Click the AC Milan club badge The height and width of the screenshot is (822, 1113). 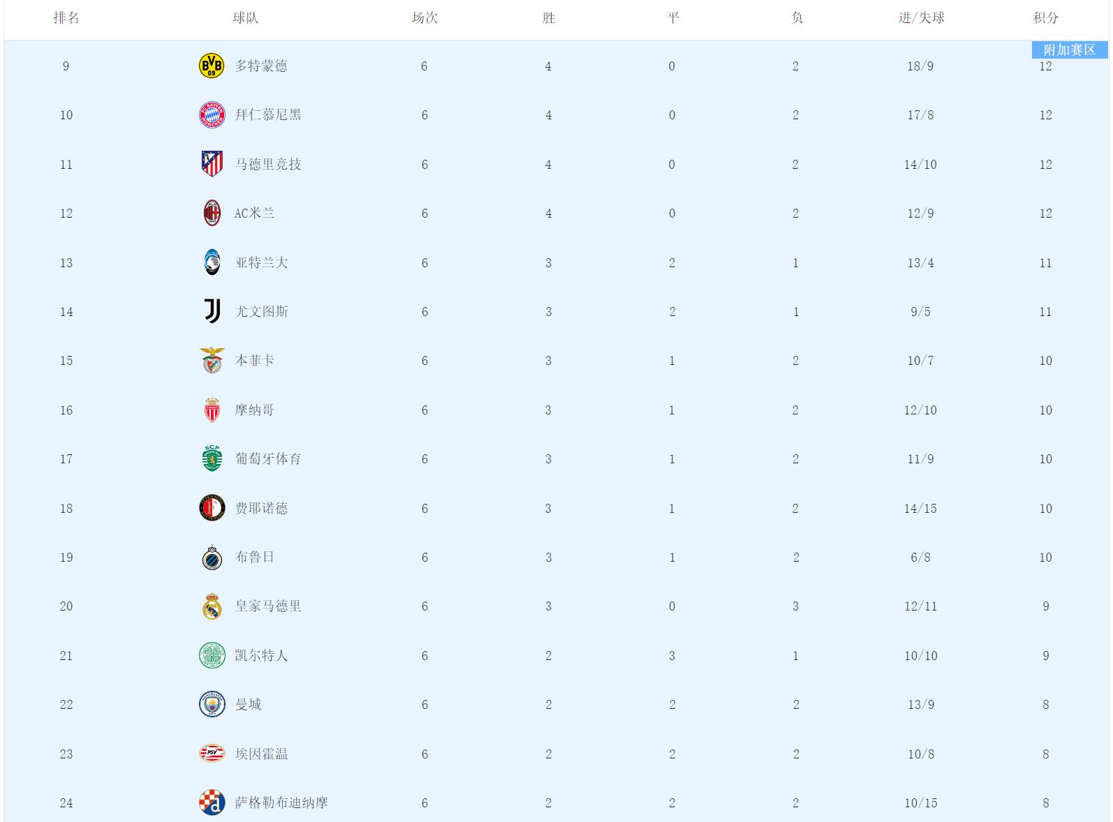212,214
